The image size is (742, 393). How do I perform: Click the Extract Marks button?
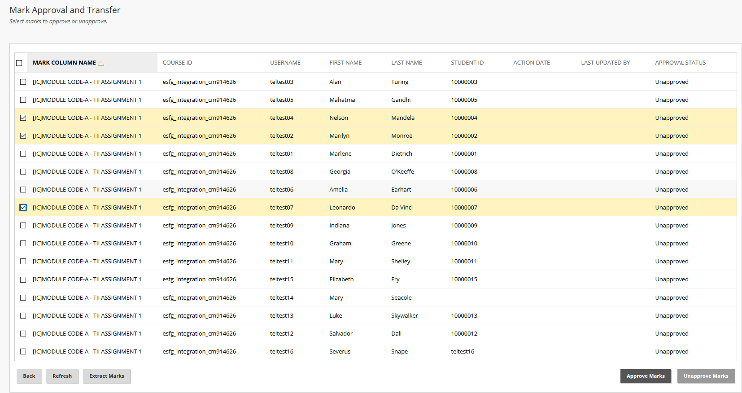(x=107, y=376)
